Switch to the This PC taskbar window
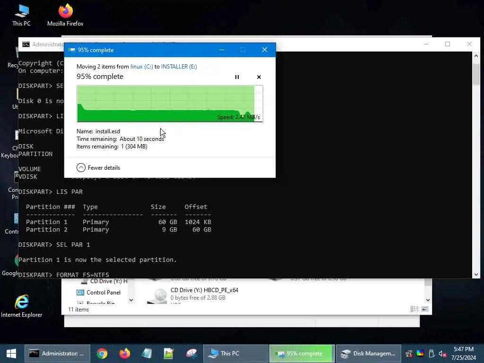Image resolution: width=484 pixels, height=363 pixels. [x=235, y=354]
